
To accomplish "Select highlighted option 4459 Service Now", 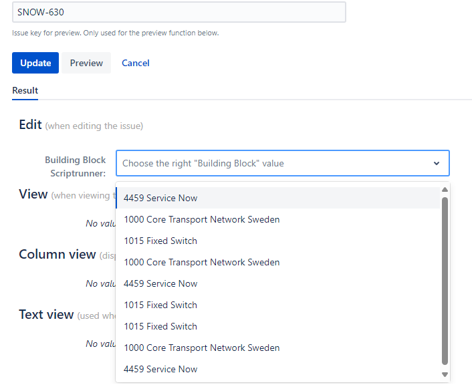I will click(277, 198).
